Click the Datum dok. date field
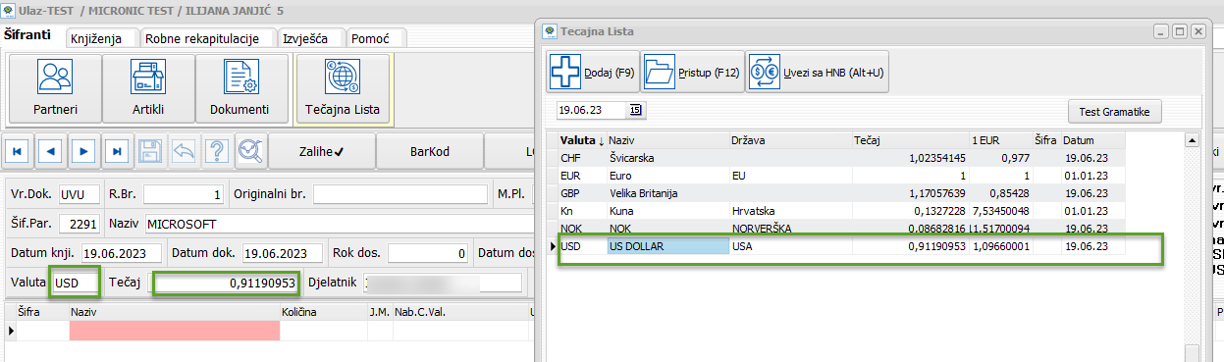Image resolution: width=1224 pixels, height=362 pixels. (283, 253)
